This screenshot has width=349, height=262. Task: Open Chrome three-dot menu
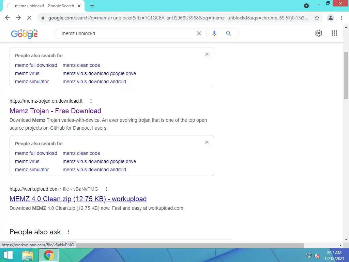point(342,18)
